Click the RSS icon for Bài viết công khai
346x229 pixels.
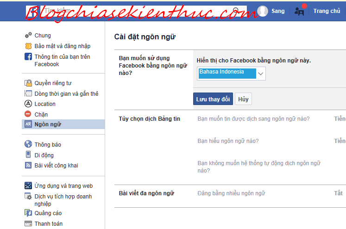(28, 165)
